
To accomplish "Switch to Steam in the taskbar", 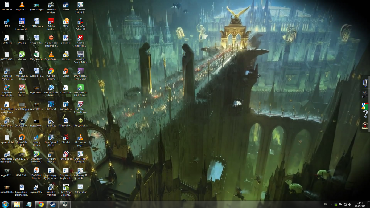I will click(x=53, y=204).
